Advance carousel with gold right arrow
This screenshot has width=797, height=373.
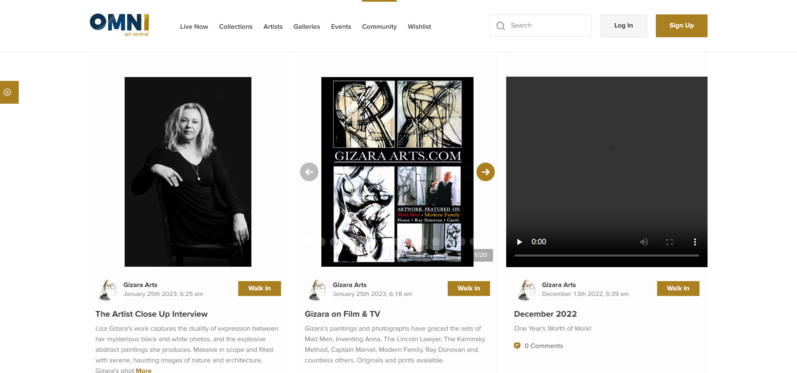pyautogui.click(x=486, y=172)
